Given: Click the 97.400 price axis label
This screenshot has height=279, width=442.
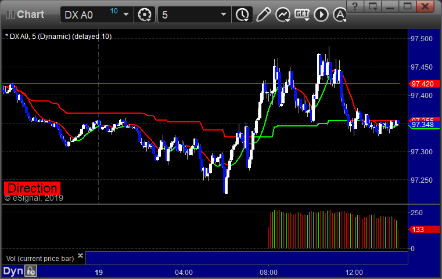Looking at the screenshot, I should pyautogui.click(x=422, y=96).
